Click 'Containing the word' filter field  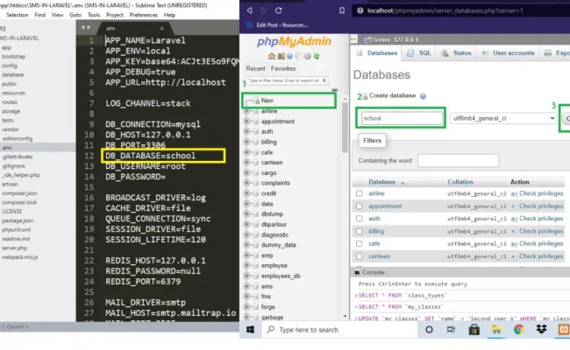[x=458, y=161]
